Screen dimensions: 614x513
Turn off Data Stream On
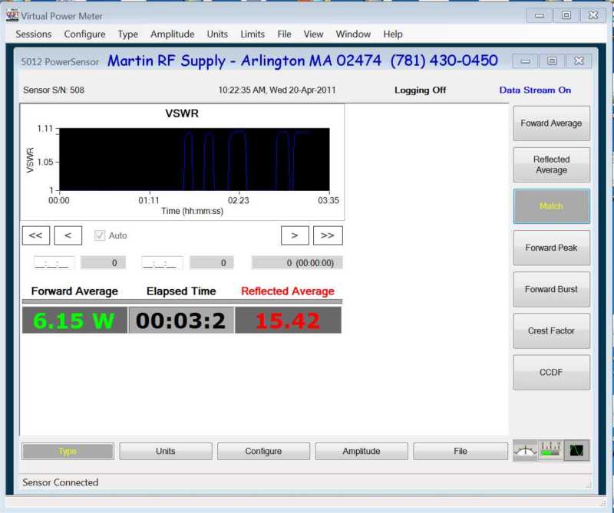pos(535,90)
